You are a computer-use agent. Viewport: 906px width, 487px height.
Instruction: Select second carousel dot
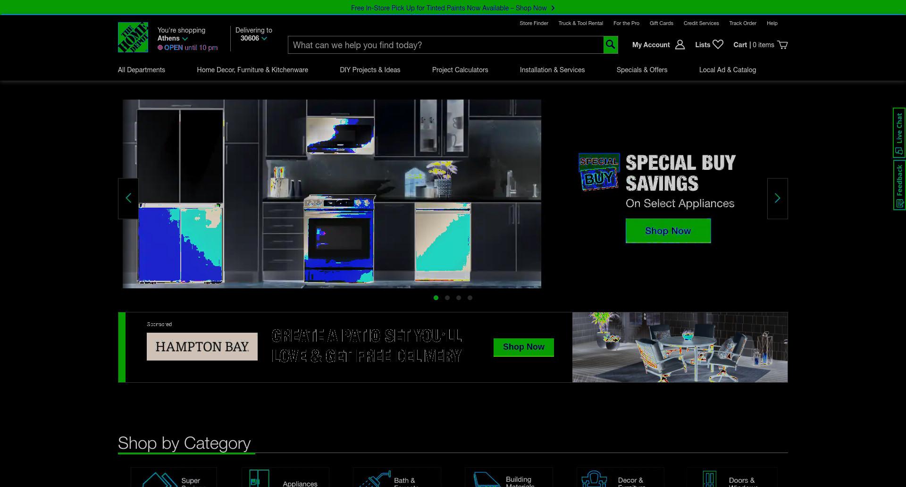447,298
